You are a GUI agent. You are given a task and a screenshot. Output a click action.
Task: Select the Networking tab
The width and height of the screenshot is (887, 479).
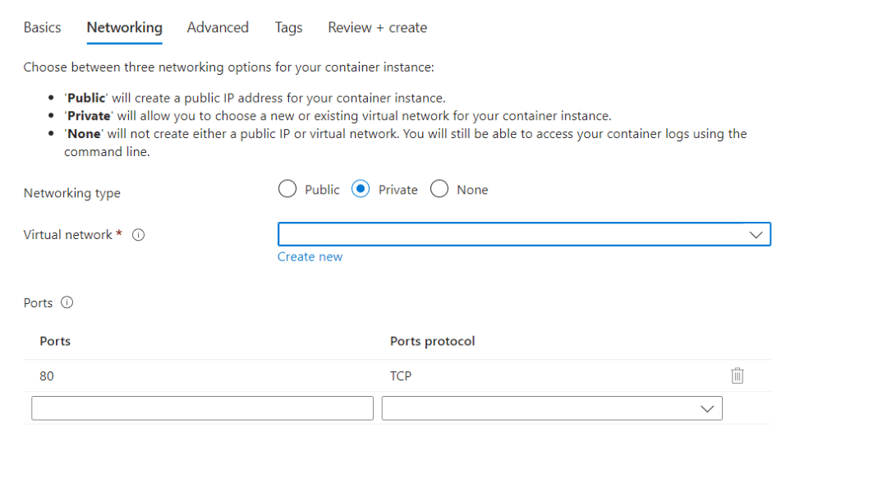pos(125,28)
